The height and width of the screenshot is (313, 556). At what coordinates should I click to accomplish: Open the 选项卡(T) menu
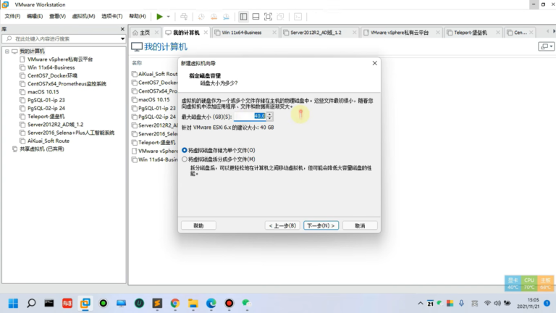[112, 17]
